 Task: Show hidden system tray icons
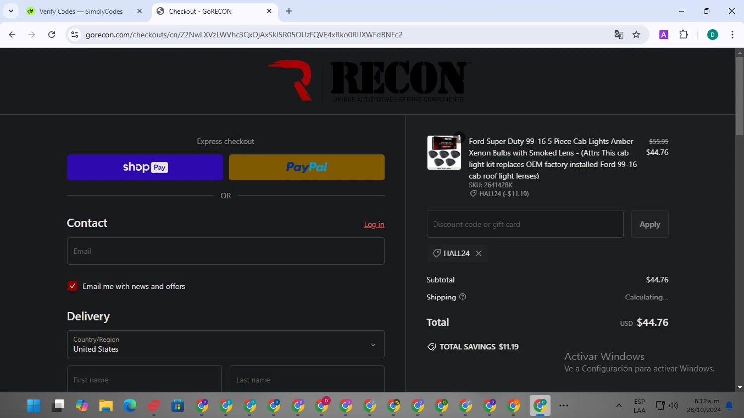pyautogui.click(x=619, y=406)
